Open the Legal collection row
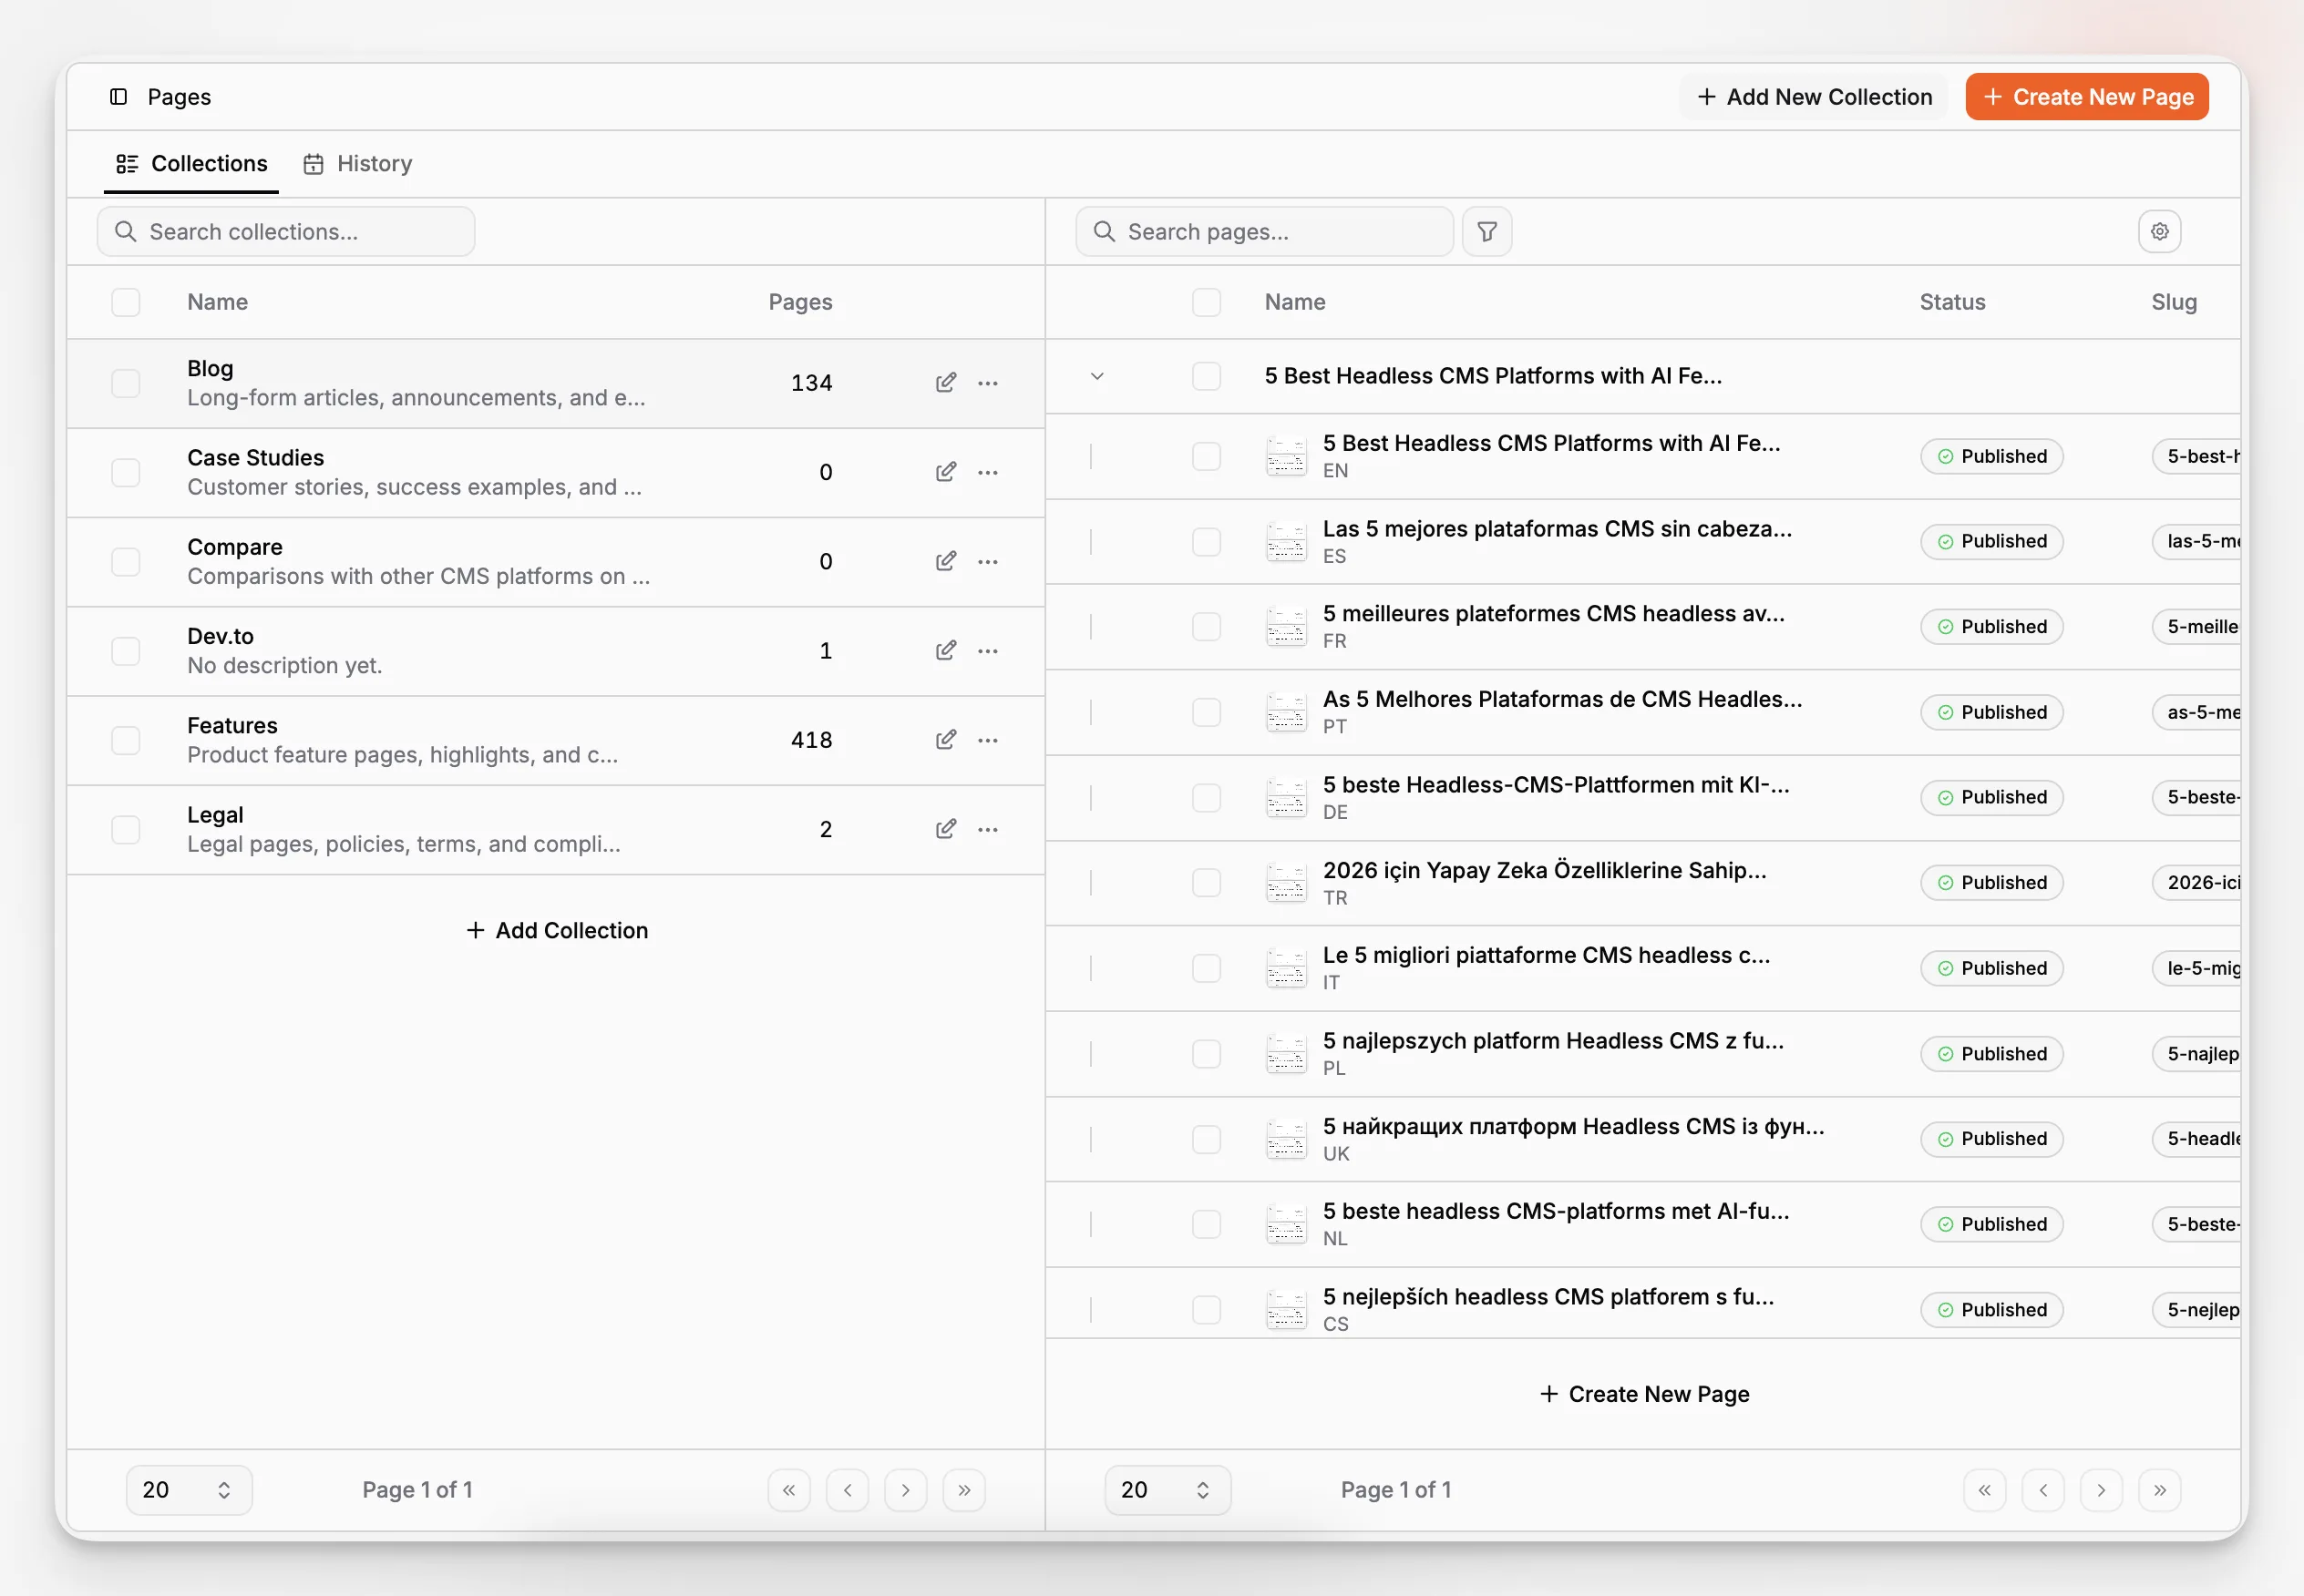This screenshot has width=2304, height=1596. 556,829
